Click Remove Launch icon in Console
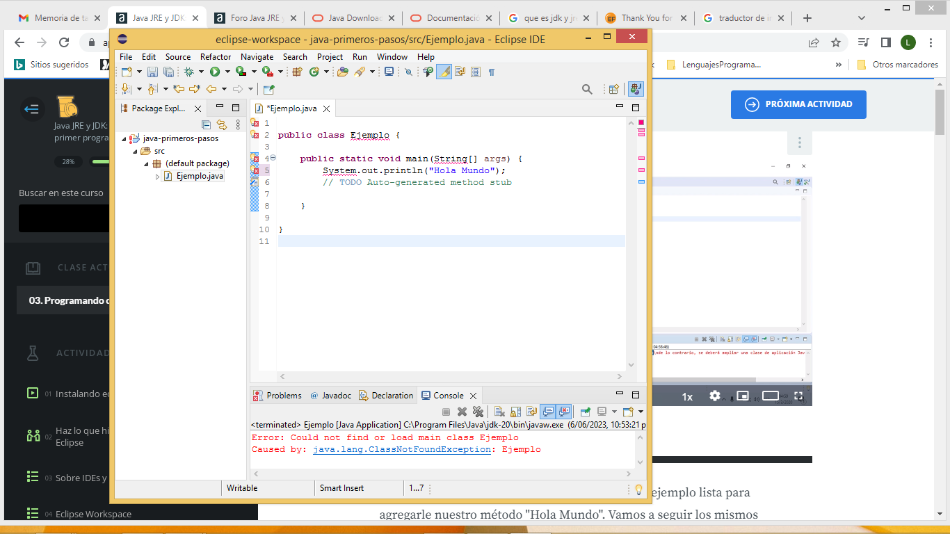Screen dimensions: 950x534 462,412
